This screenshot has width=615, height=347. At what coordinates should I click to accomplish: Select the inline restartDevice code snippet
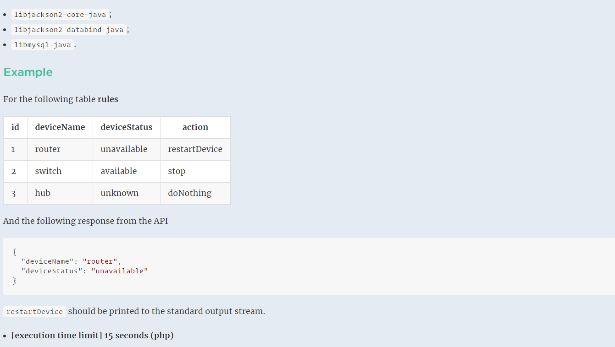pos(34,311)
